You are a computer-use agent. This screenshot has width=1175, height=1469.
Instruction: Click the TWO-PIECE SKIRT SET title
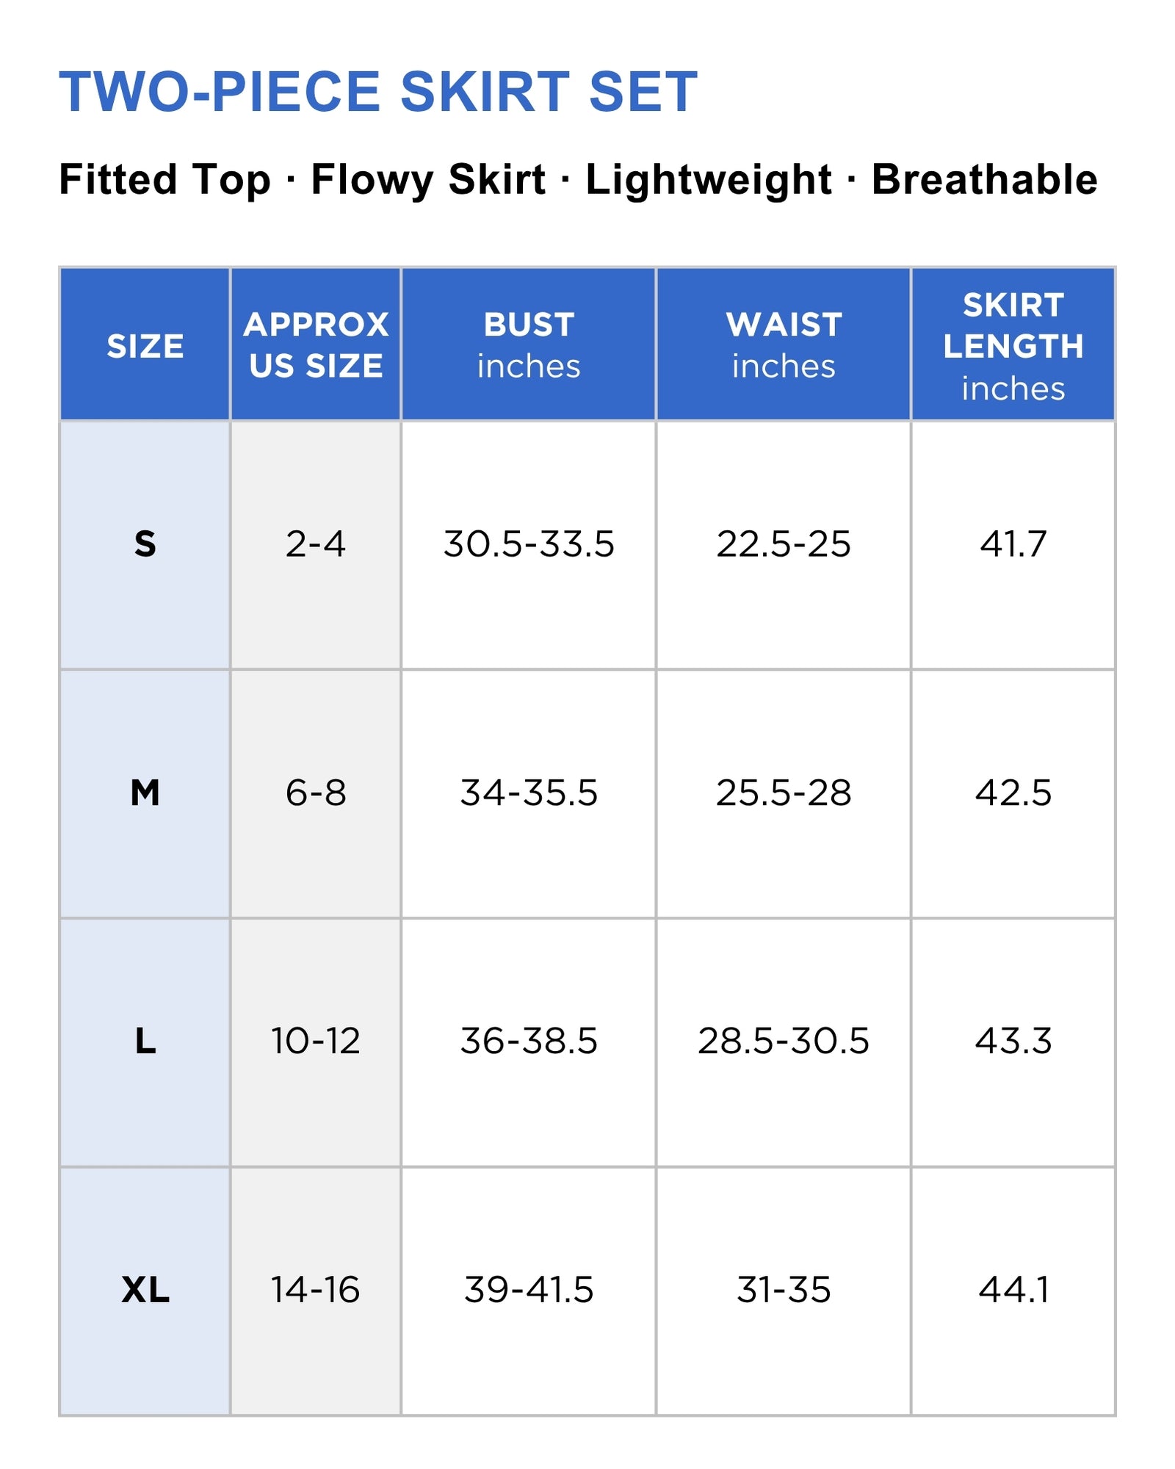coord(378,92)
